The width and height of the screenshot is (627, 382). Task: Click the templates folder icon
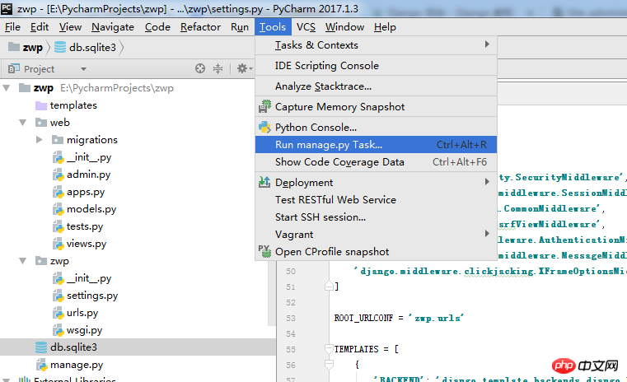pyautogui.click(x=41, y=105)
